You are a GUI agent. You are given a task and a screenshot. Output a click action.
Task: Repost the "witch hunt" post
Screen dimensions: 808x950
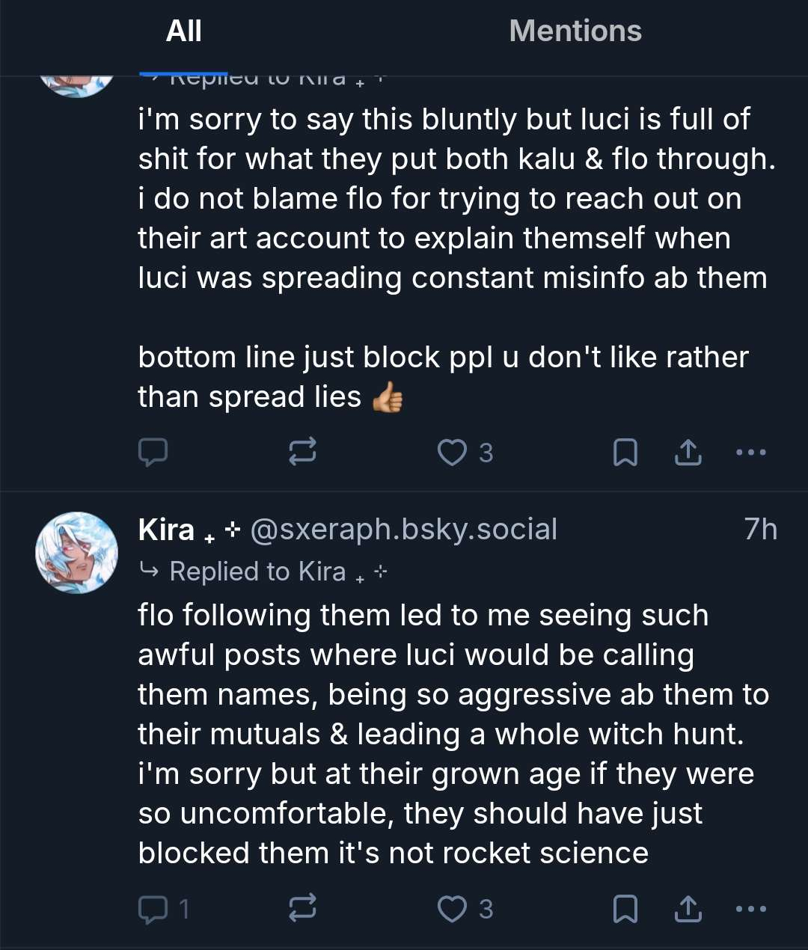302,909
